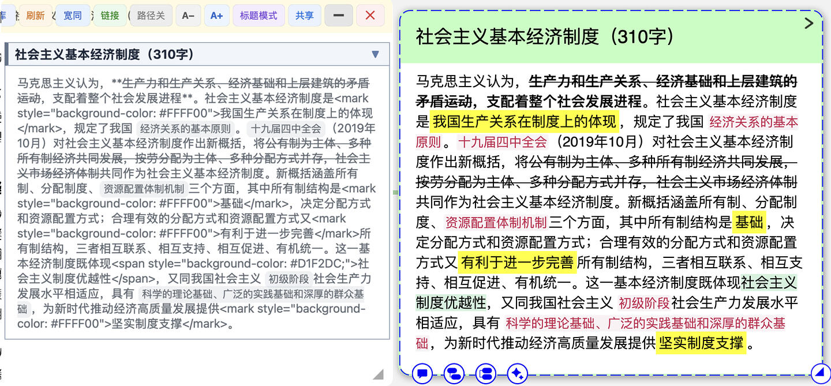Click the child-node link icon below the card
Viewport: 831px width, 386px height.
coord(454,374)
